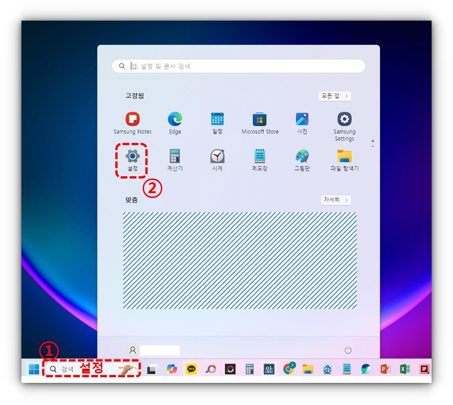Open Snipping Tool from the taskbar

[x=328, y=369]
